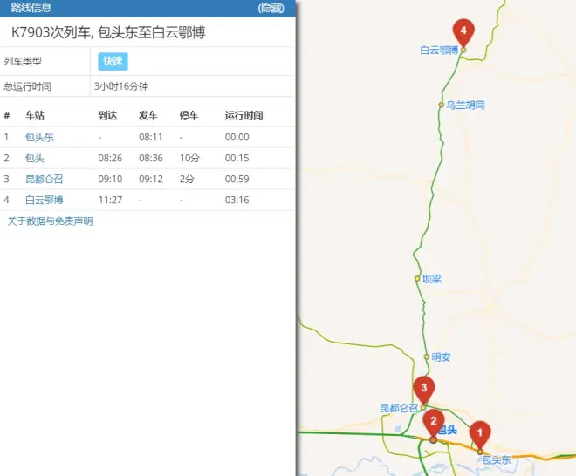Hide the route info panel via 隐藏
Viewport: 576px width, 476px height.
(271, 8)
